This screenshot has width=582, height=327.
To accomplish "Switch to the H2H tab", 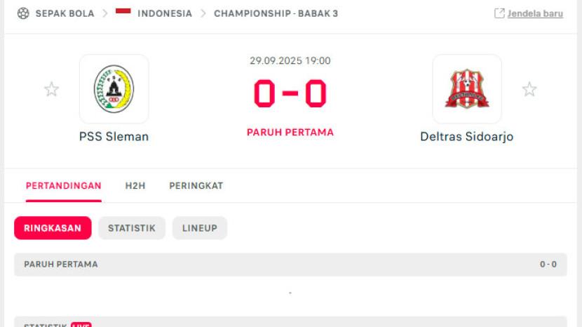I will 135,186.
